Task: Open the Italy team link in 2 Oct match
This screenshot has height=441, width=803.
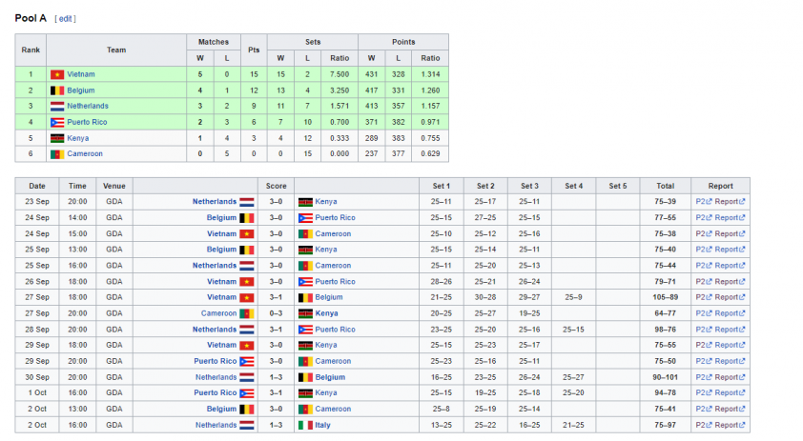Action: tap(322, 425)
